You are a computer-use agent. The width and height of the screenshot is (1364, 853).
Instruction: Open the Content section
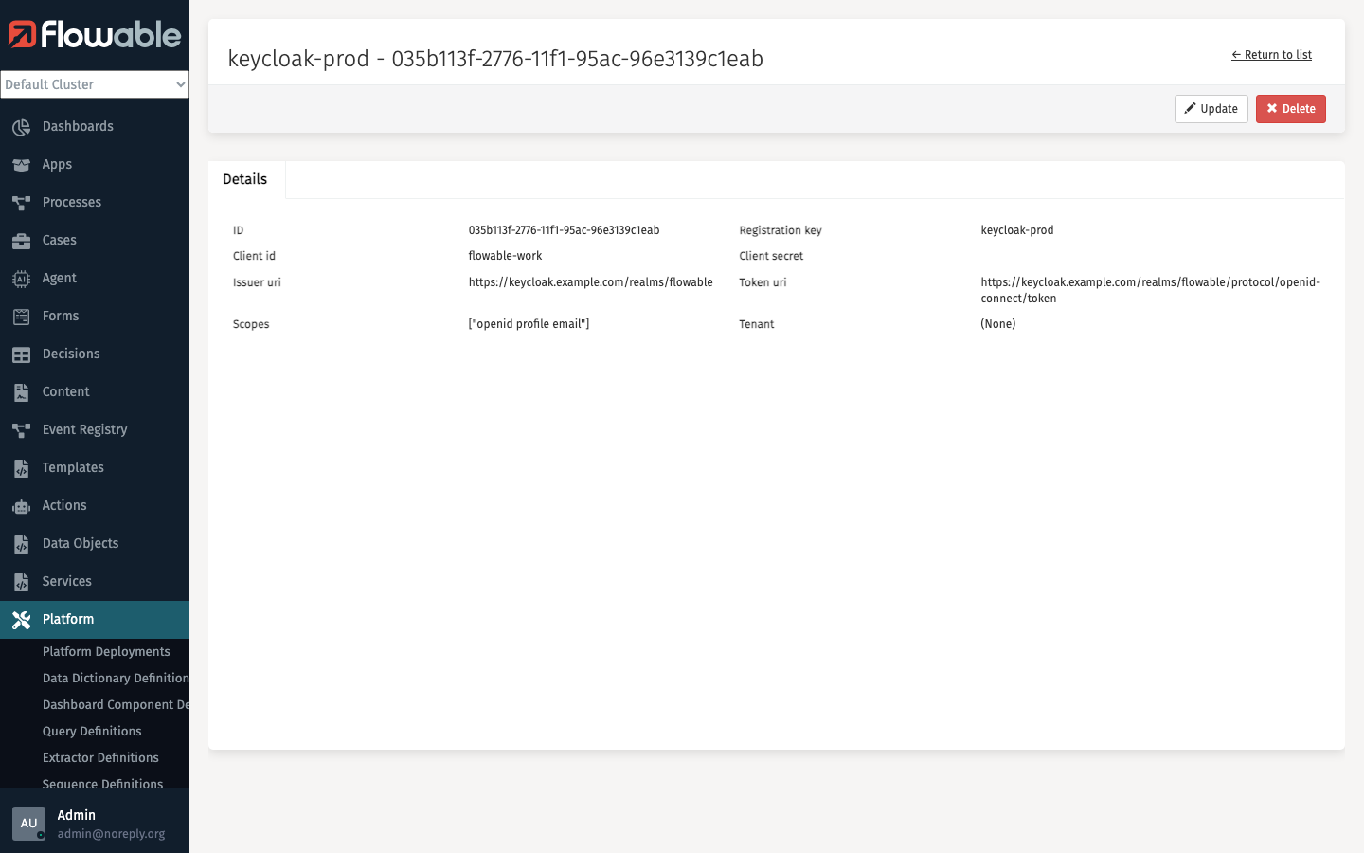click(65, 391)
